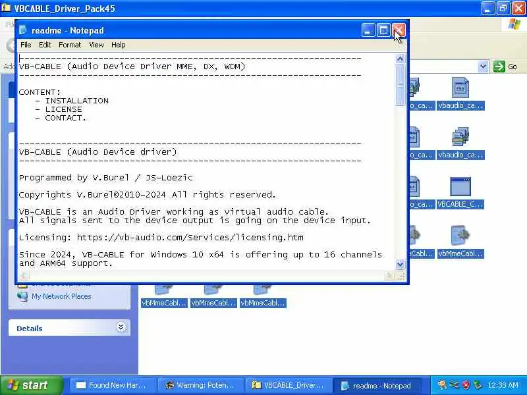Viewport: 527px width, 395px height.
Task: Click the Go button in Explorer
Action: coord(505,66)
